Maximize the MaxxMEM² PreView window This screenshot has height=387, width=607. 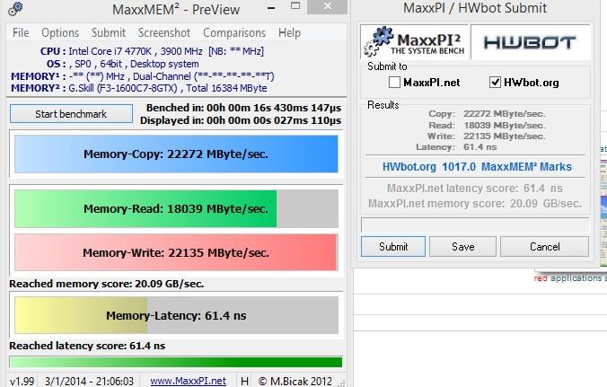[295, 5]
